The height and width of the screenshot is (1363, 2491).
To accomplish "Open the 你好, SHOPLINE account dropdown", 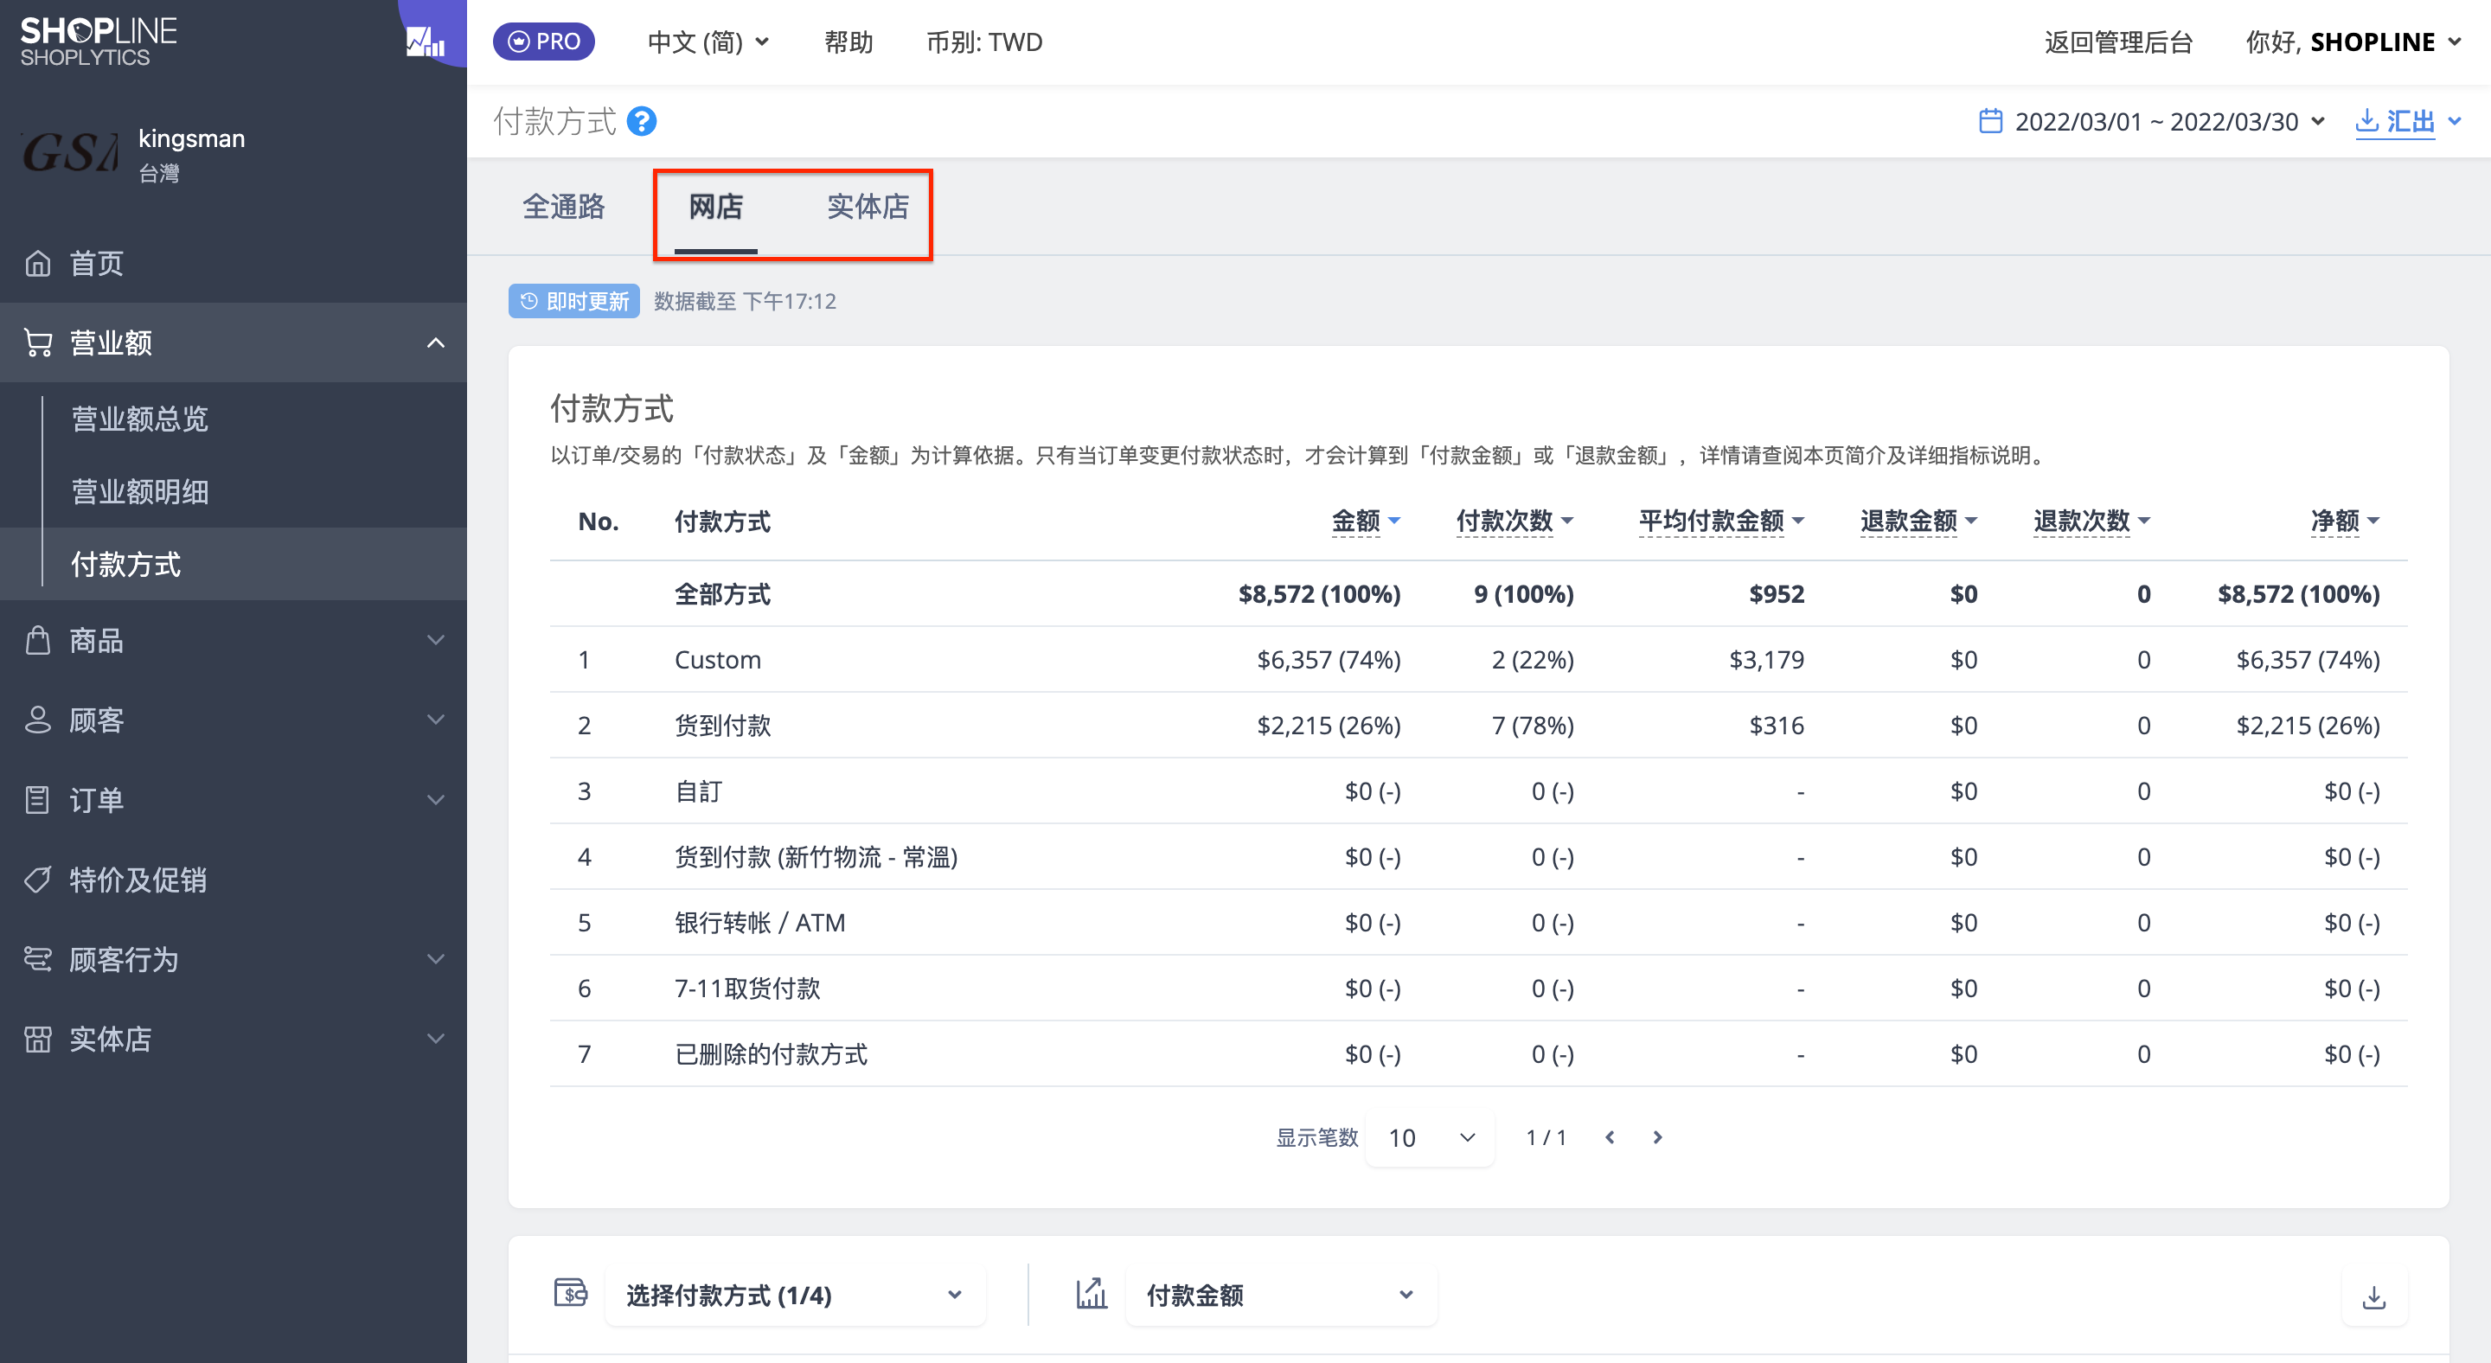I will [x=2352, y=42].
